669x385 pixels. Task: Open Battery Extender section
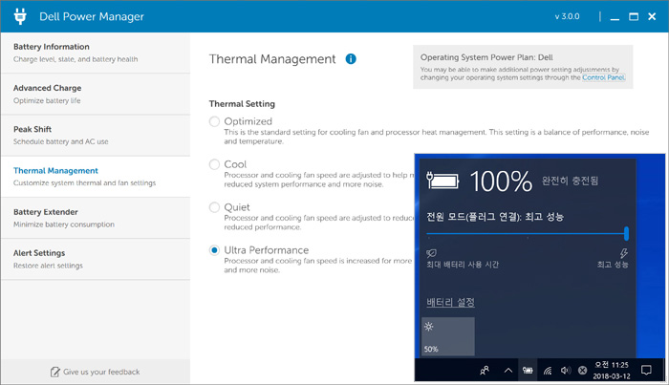pyautogui.click(x=96, y=218)
